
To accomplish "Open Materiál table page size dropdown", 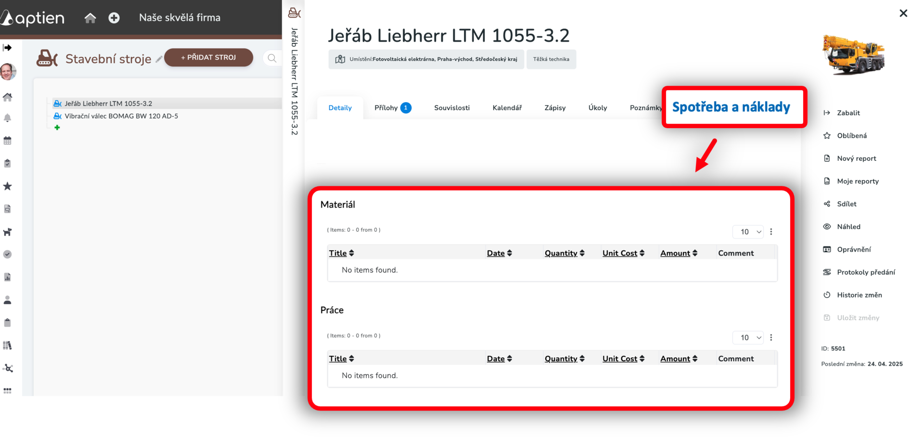I will click(x=748, y=232).
